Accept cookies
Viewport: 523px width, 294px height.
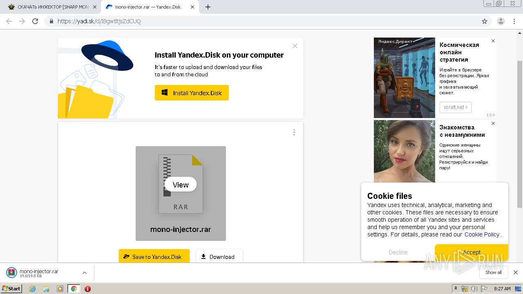(472, 252)
